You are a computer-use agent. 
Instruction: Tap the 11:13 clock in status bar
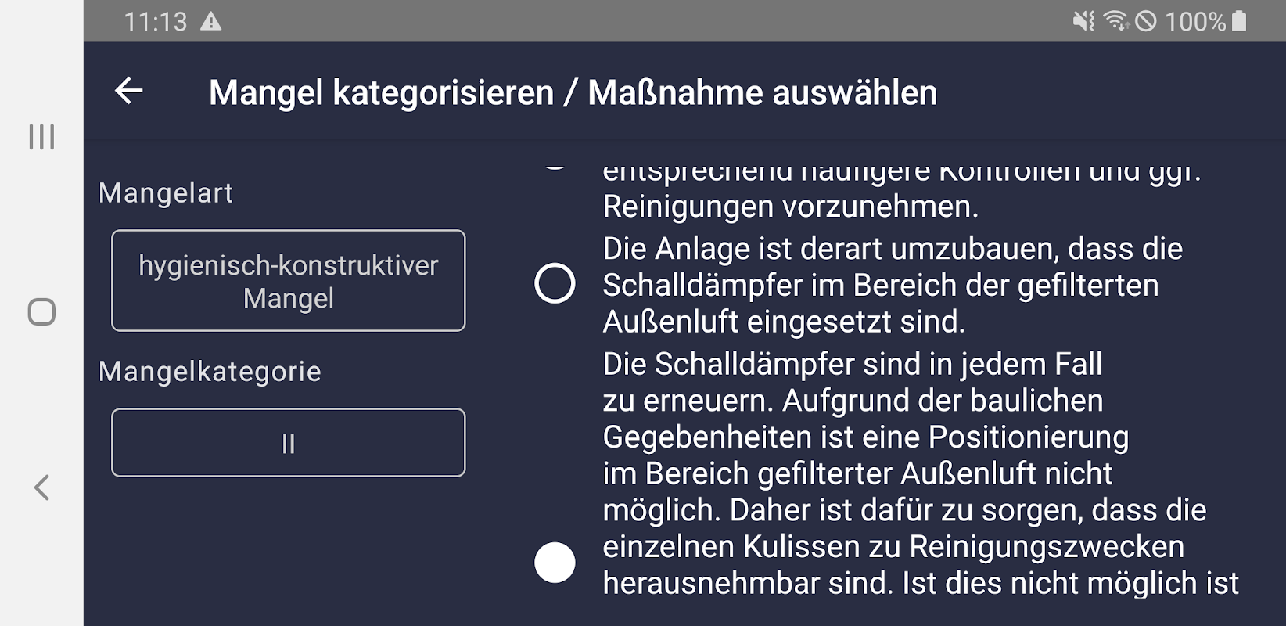point(156,21)
